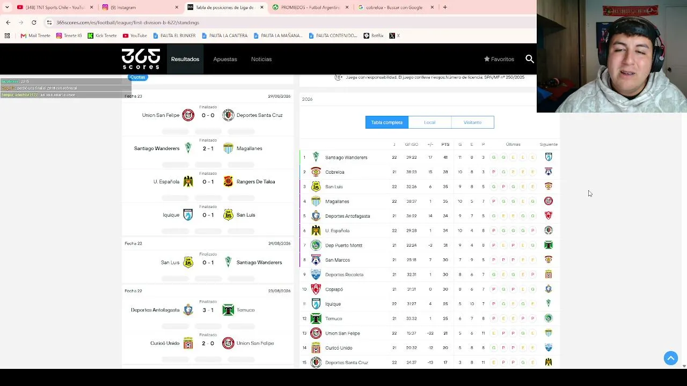This screenshot has height=386, width=687.
Task: Open the PAUTA LA CANTERA bookmark
Action: tap(224, 35)
